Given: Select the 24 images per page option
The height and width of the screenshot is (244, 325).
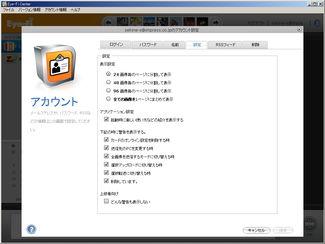Looking at the screenshot, I should coord(108,74).
